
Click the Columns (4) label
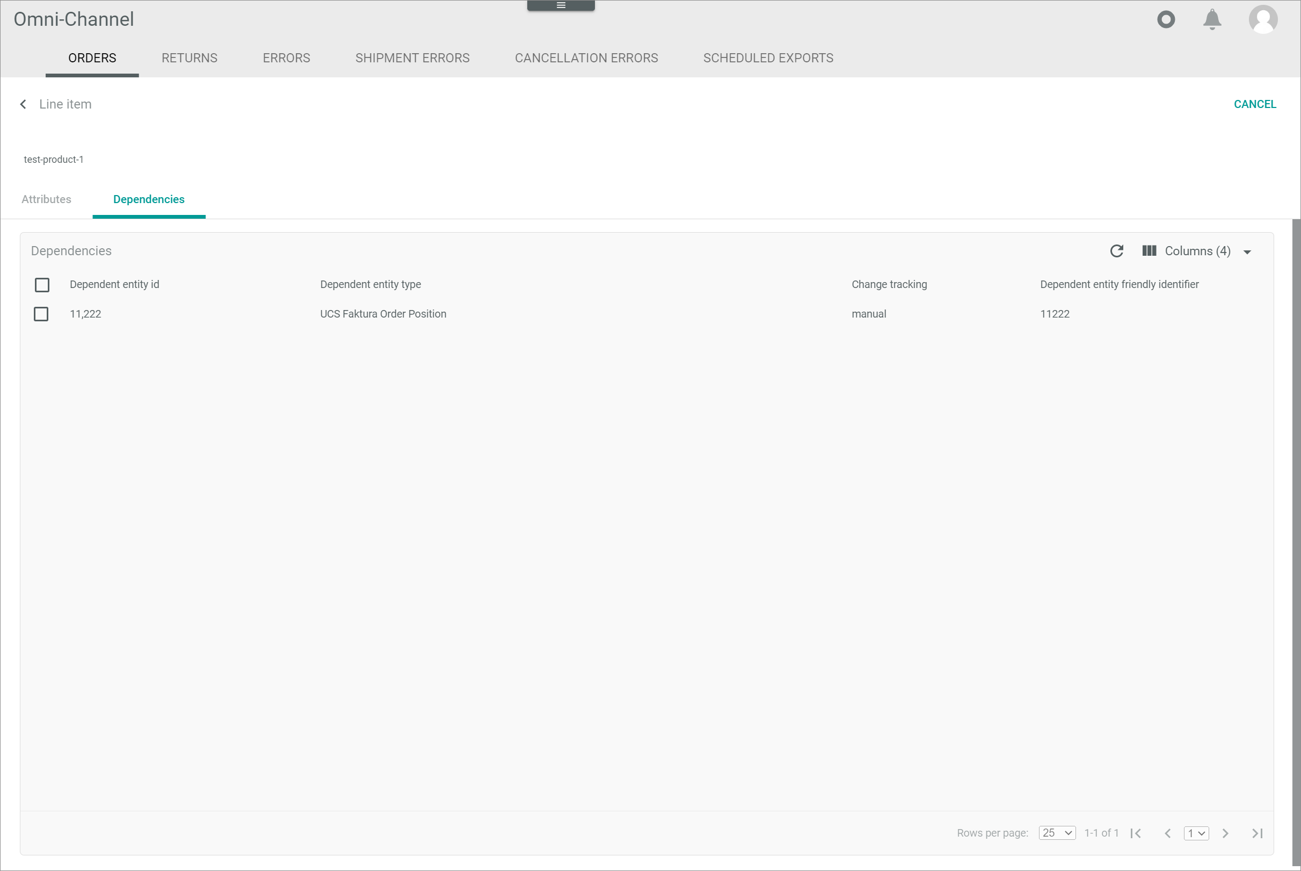click(1197, 251)
